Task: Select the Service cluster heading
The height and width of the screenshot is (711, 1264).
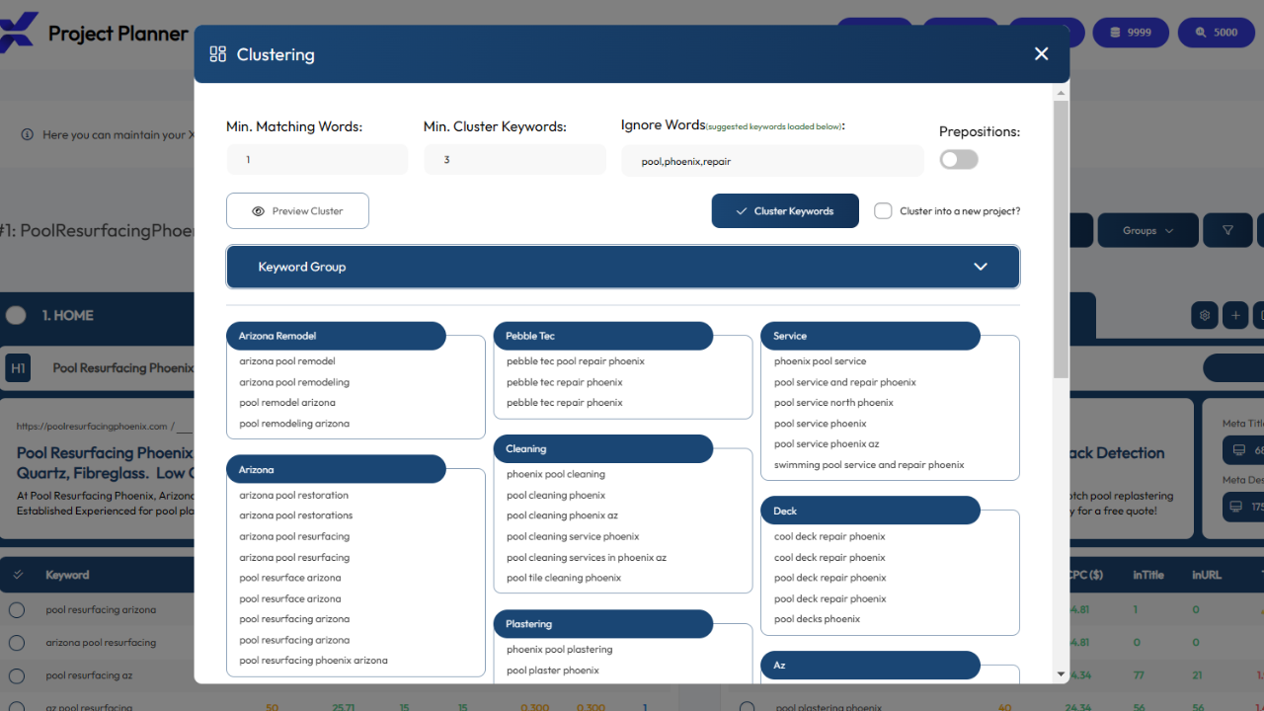Action: pos(870,336)
